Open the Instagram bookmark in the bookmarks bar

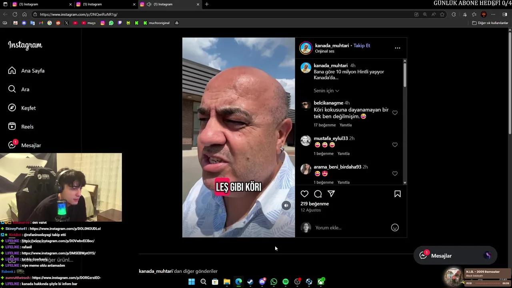[x=102, y=23]
